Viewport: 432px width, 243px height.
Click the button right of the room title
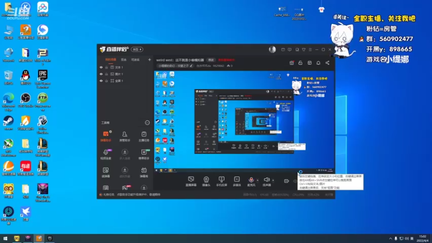[211, 60]
